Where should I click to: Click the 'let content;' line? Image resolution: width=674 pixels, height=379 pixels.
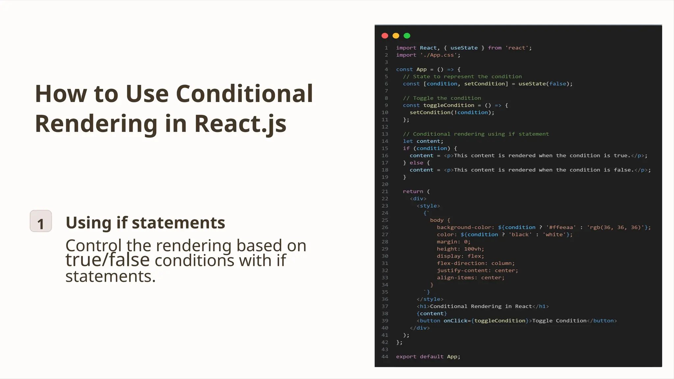pyautogui.click(x=423, y=141)
